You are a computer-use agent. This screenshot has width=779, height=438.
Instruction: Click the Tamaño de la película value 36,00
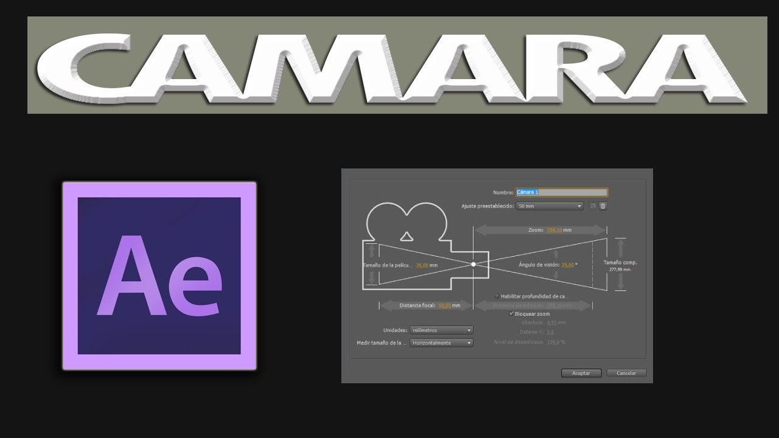click(422, 265)
